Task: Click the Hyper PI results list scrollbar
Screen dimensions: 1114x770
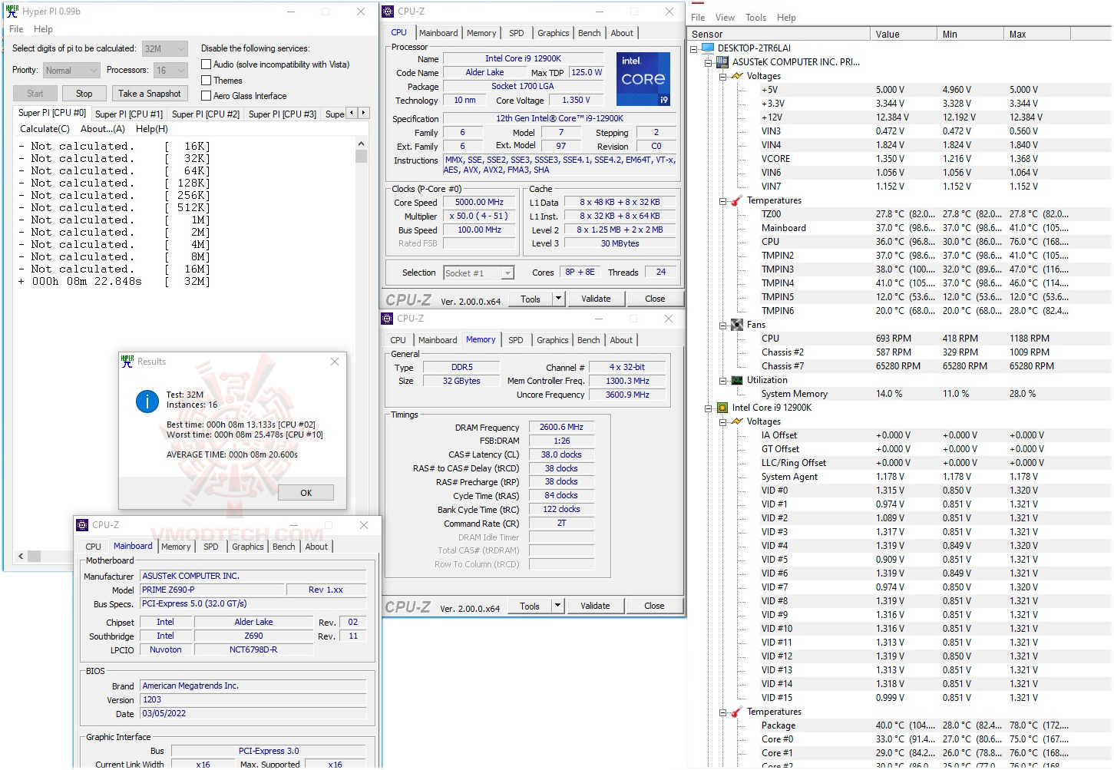Action: (x=361, y=157)
